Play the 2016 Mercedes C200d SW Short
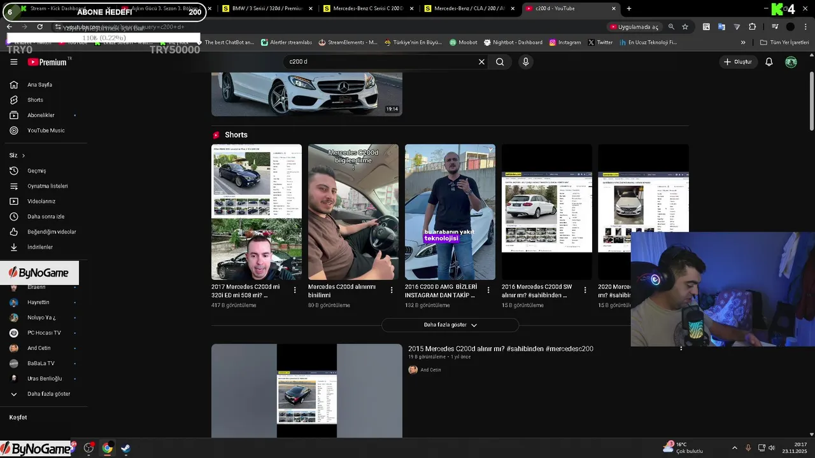The height and width of the screenshot is (458, 815). (547, 212)
